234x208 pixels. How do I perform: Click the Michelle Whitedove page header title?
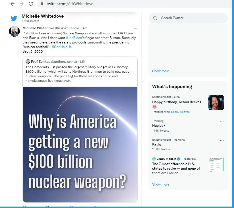(43, 16)
